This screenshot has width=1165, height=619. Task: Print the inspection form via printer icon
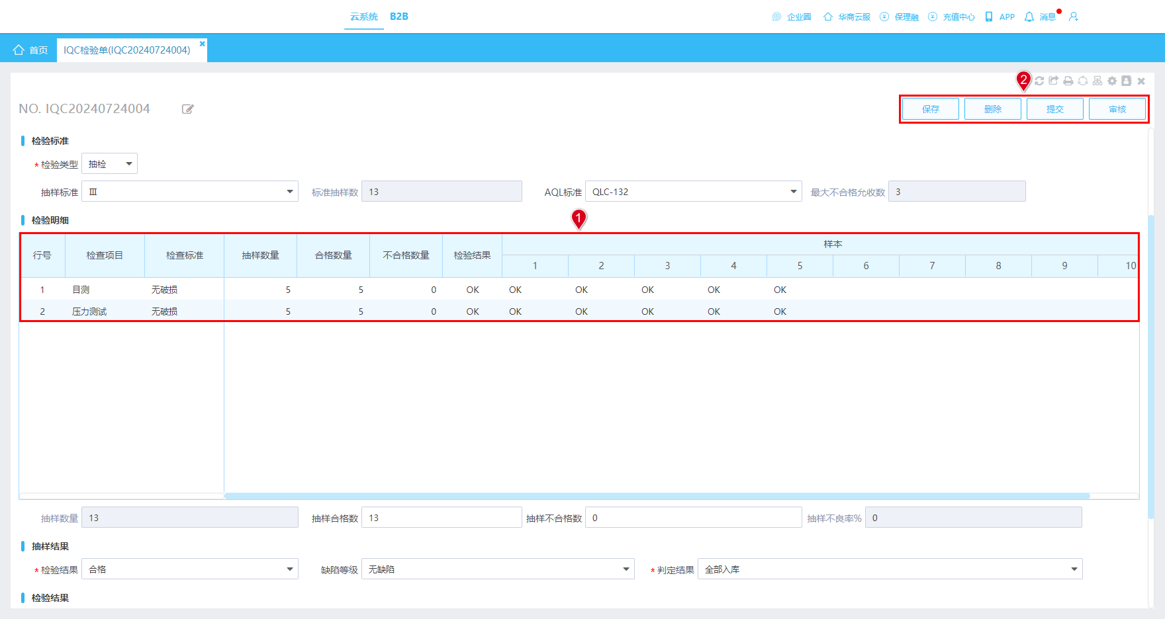pyautogui.click(x=1068, y=81)
